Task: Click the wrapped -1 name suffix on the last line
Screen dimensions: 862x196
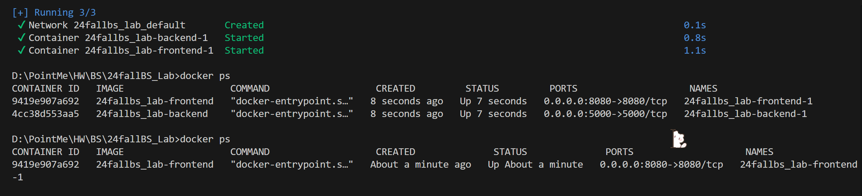Action: 18,177
